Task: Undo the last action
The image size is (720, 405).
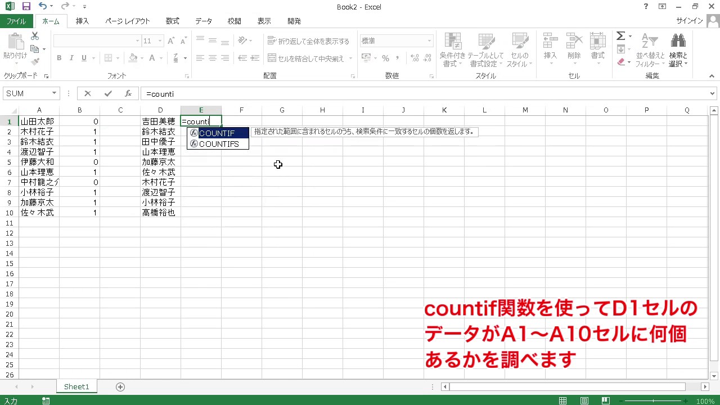Action: [43, 7]
